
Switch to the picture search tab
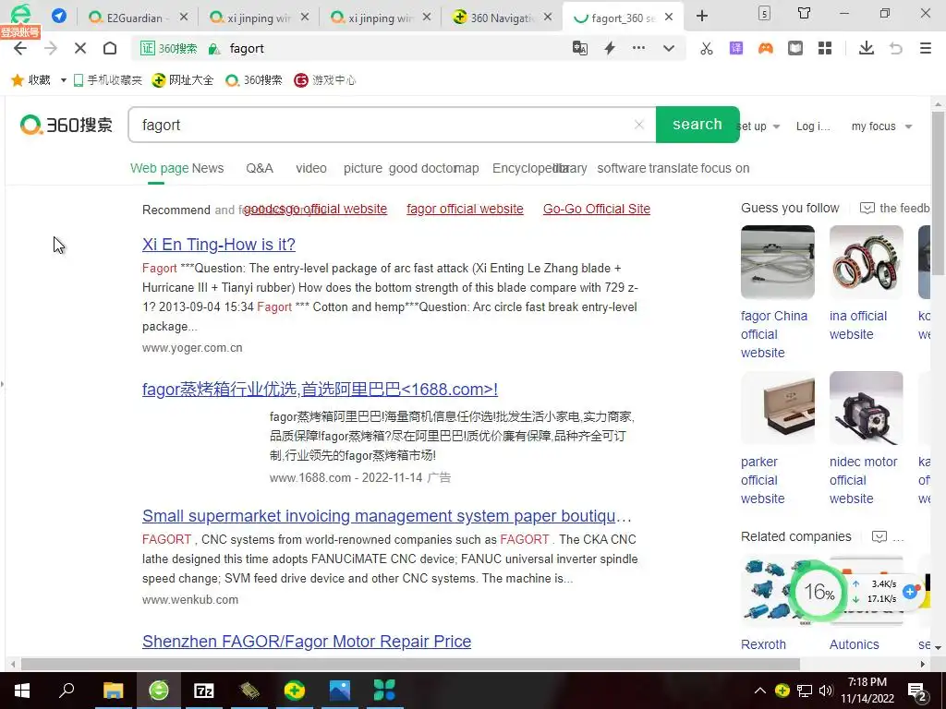(362, 168)
